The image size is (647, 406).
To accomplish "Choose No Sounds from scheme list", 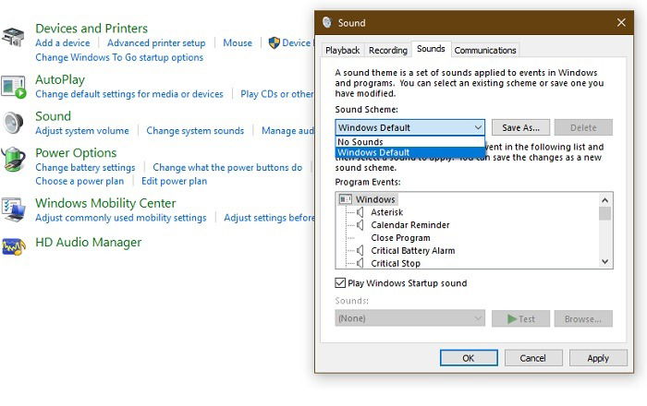I will (x=409, y=142).
